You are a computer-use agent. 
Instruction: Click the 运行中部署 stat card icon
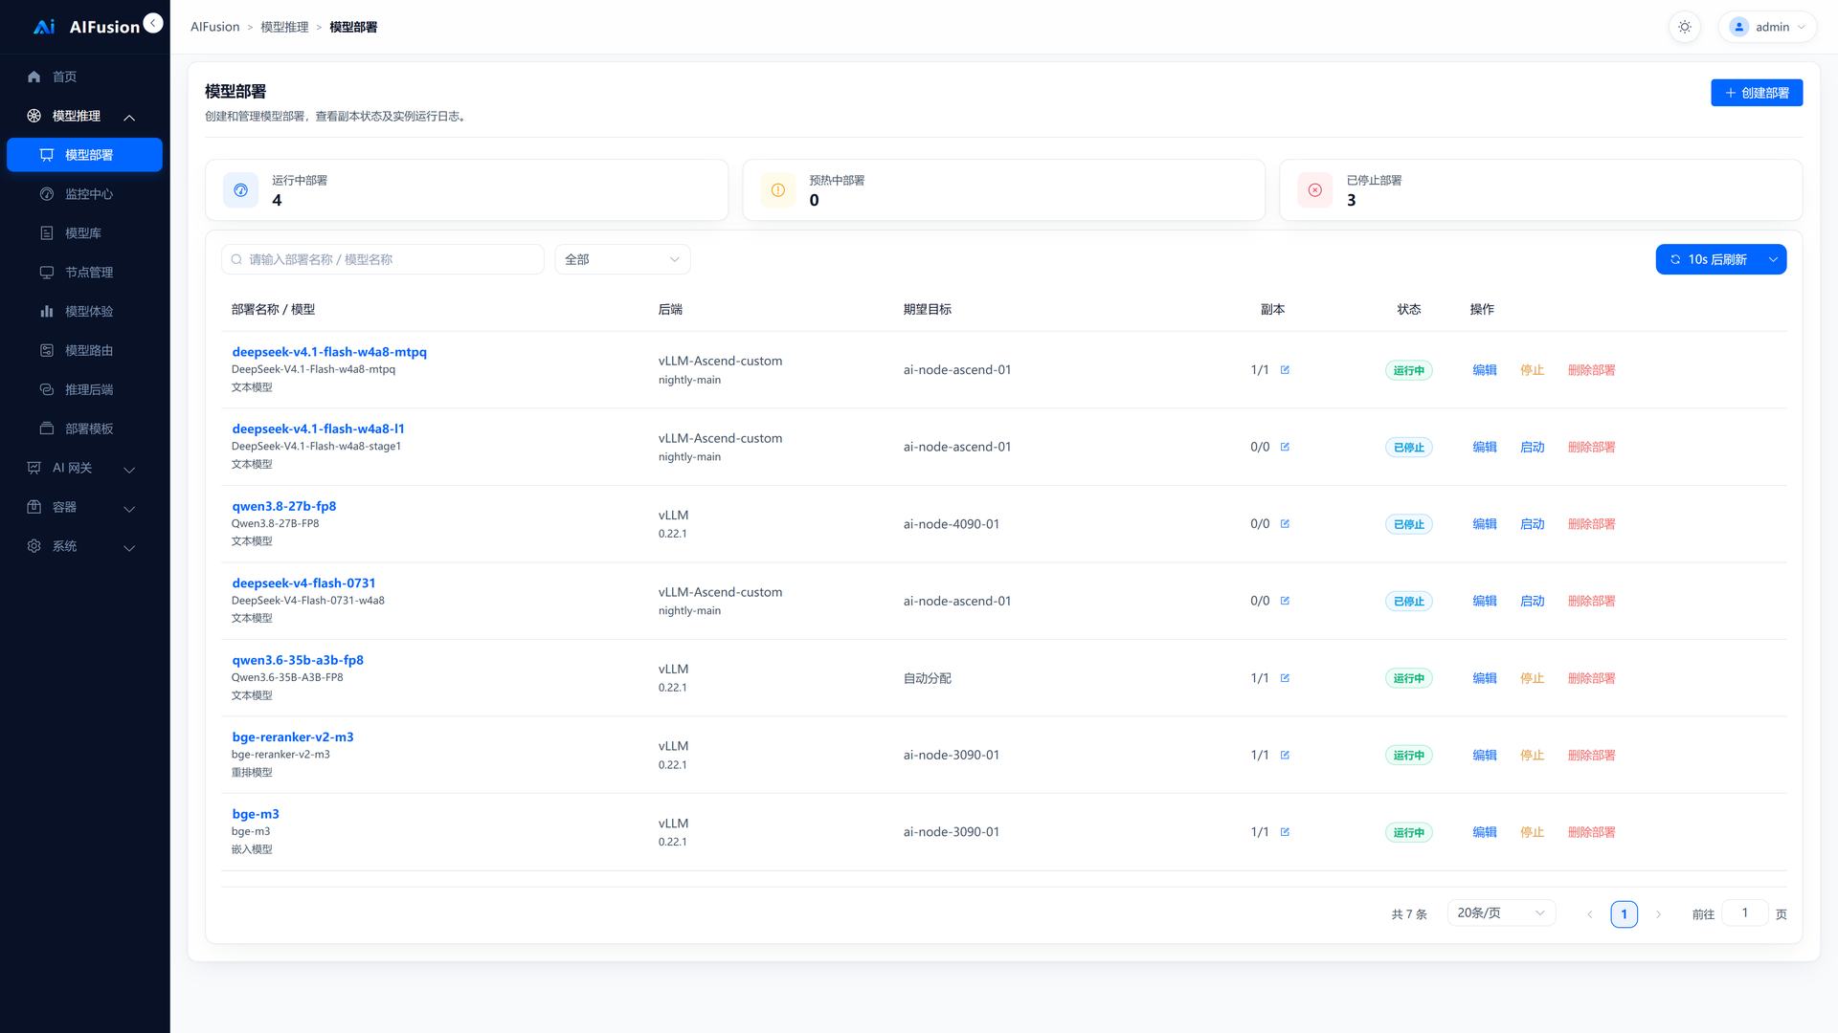(241, 190)
